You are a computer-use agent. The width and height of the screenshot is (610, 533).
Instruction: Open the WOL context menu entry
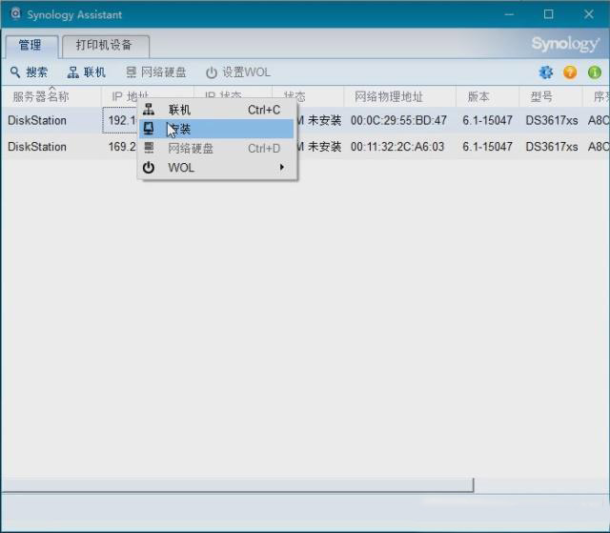point(217,168)
